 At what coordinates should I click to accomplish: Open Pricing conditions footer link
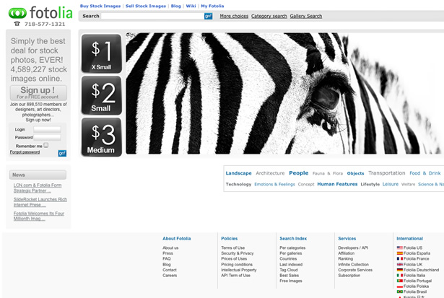237,264
